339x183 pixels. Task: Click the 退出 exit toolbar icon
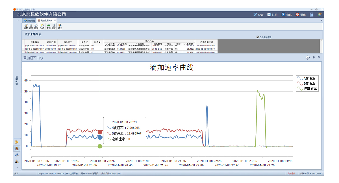[x=60, y=27]
